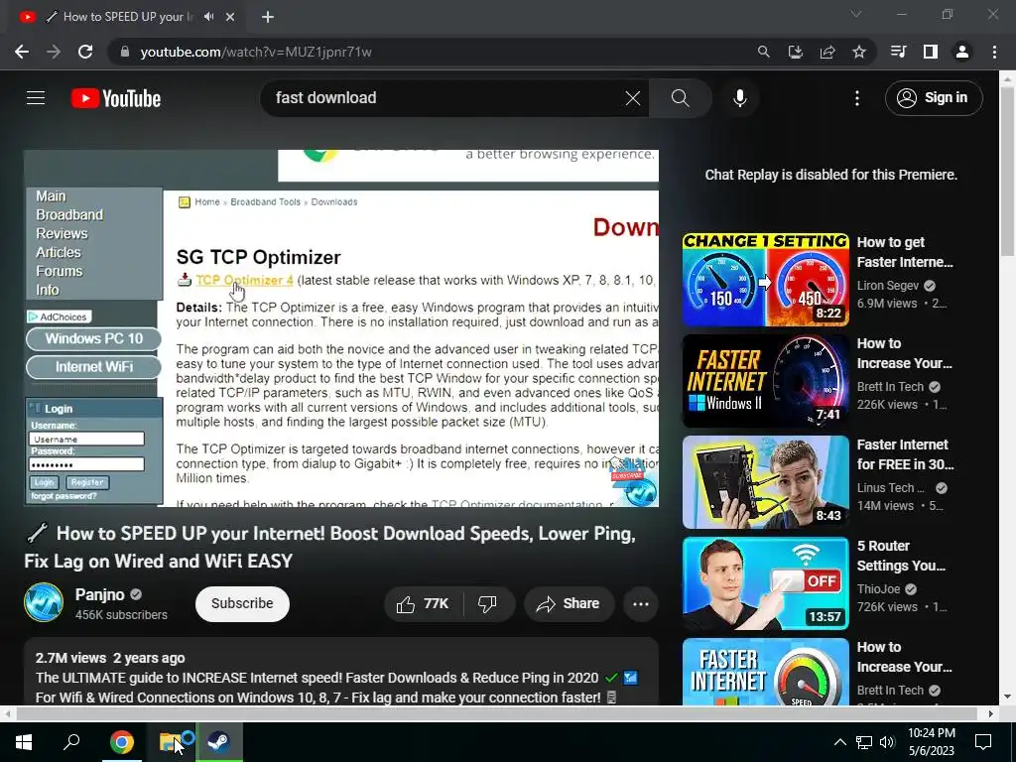Image resolution: width=1016 pixels, height=762 pixels.
Task: Open the '5 Router Settings You...' title
Action: coord(901,556)
